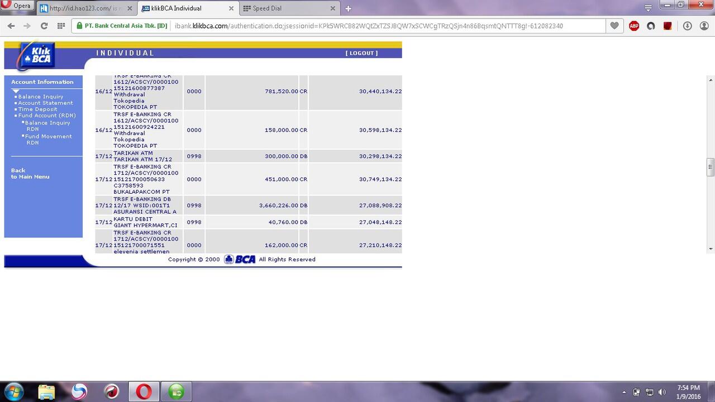Click the balance 27,210,148.22
Screen dimensions: 715x402
pos(380,245)
